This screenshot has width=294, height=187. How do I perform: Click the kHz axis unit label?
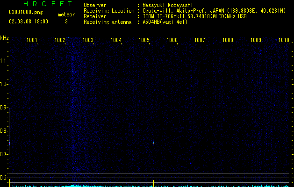pos(4,38)
